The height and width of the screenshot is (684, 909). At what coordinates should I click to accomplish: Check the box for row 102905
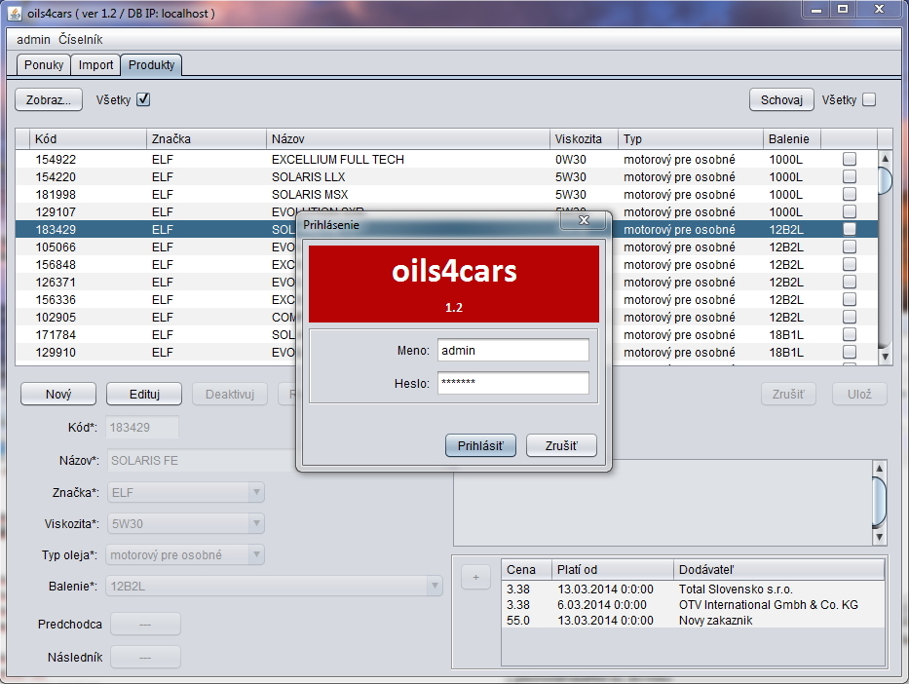coord(850,317)
